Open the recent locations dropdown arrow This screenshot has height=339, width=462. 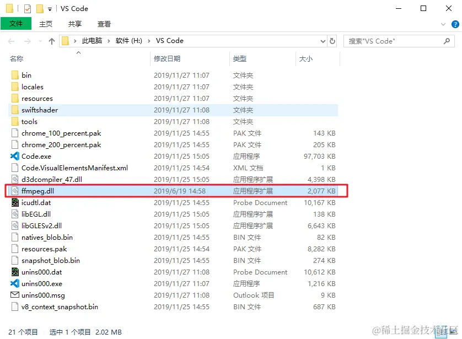tap(40, 41)
